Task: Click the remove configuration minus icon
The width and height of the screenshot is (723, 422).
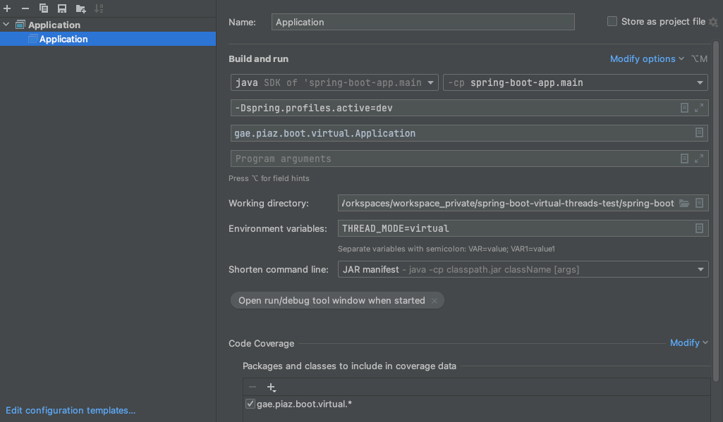Action: [x=25, y=8]
